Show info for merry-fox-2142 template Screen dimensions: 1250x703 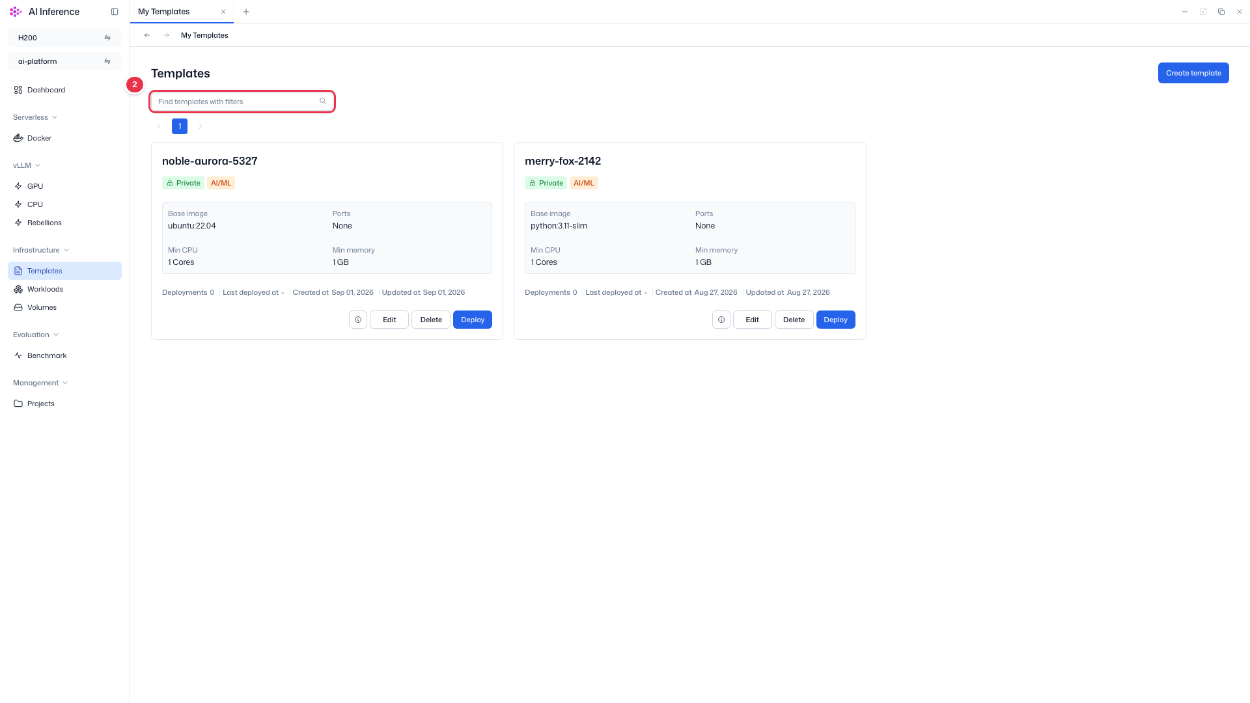coord(721,320)
